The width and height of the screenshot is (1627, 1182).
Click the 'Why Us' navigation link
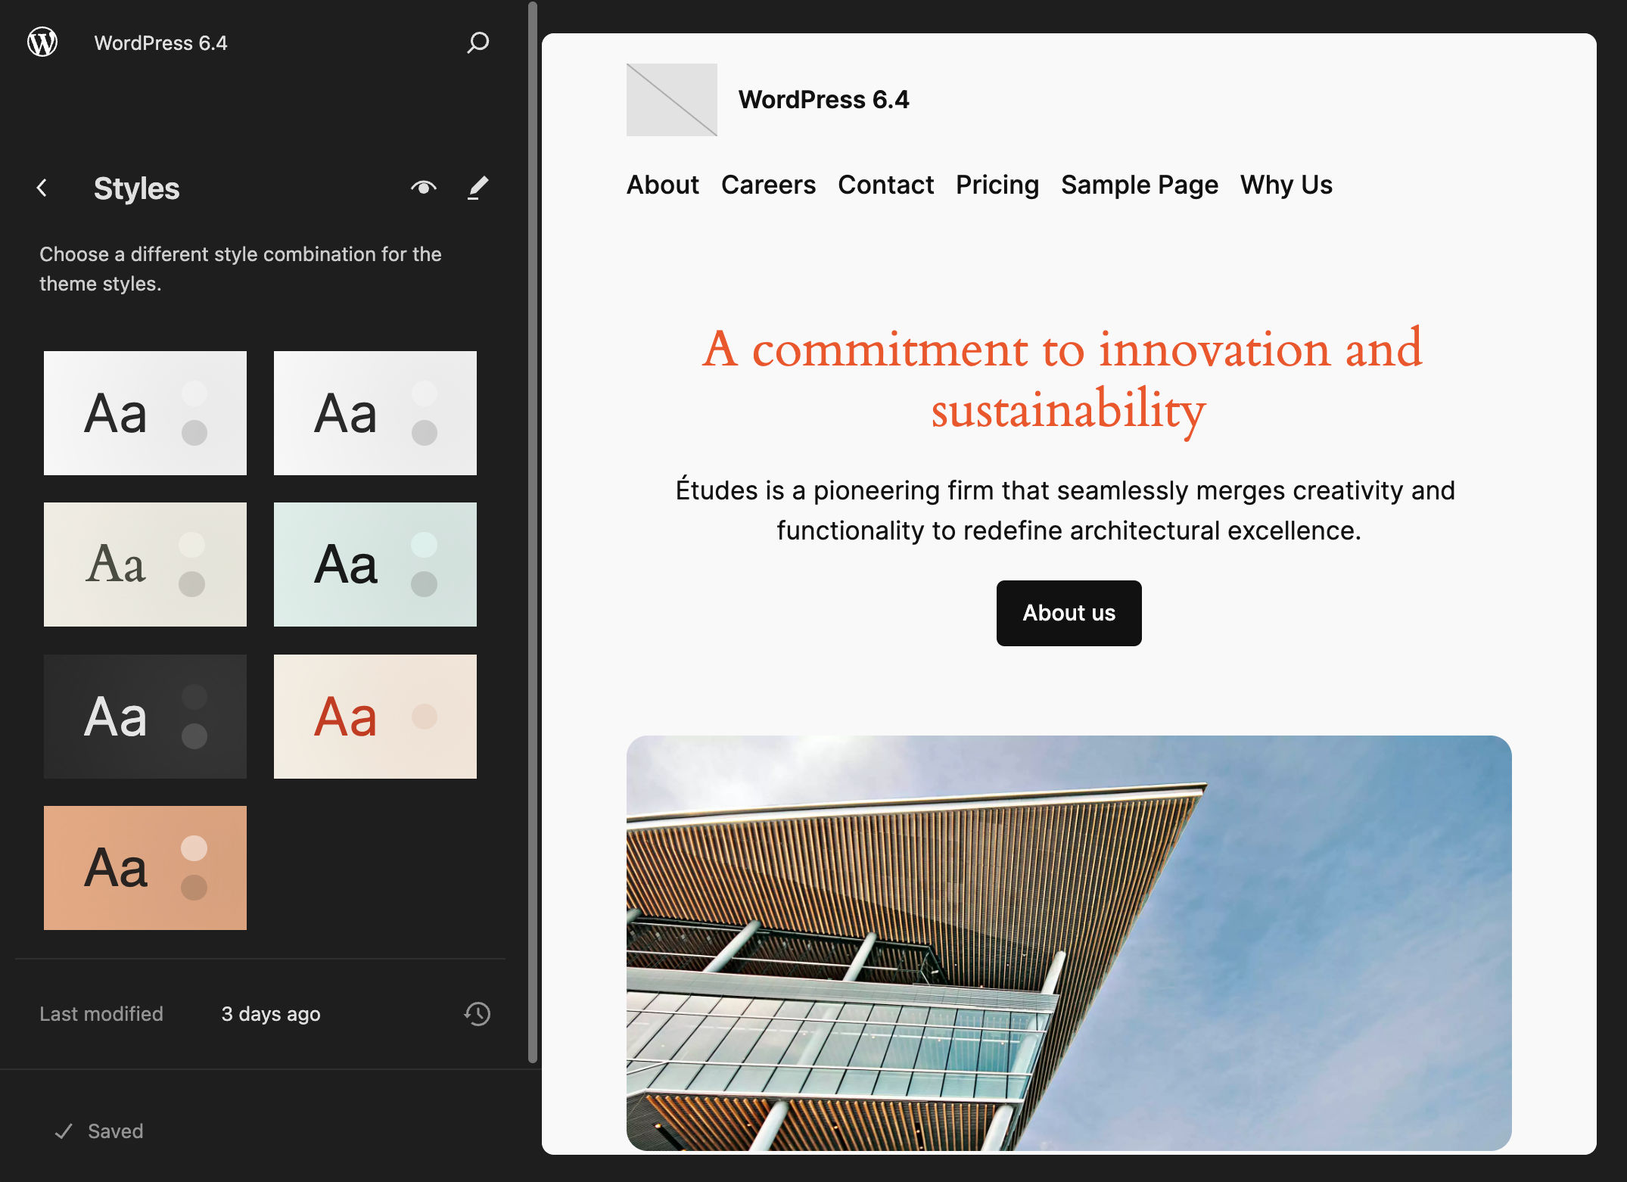tap(1286, 185)
